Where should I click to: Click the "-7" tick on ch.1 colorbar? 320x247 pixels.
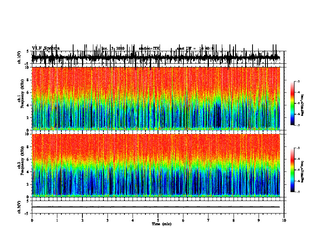pos(298,125)
